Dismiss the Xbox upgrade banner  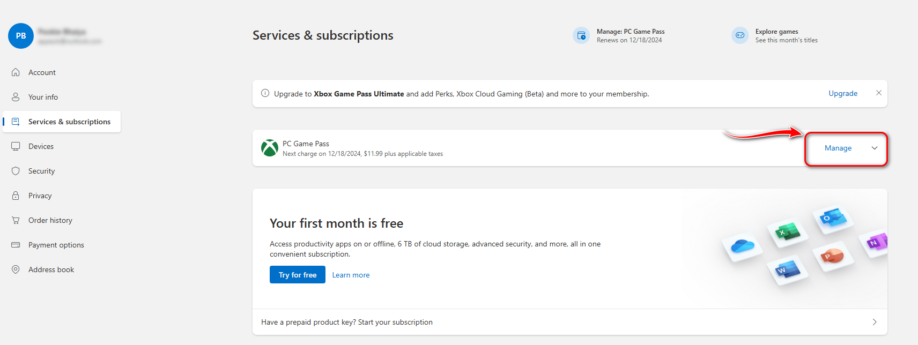[x=879, y=93]
